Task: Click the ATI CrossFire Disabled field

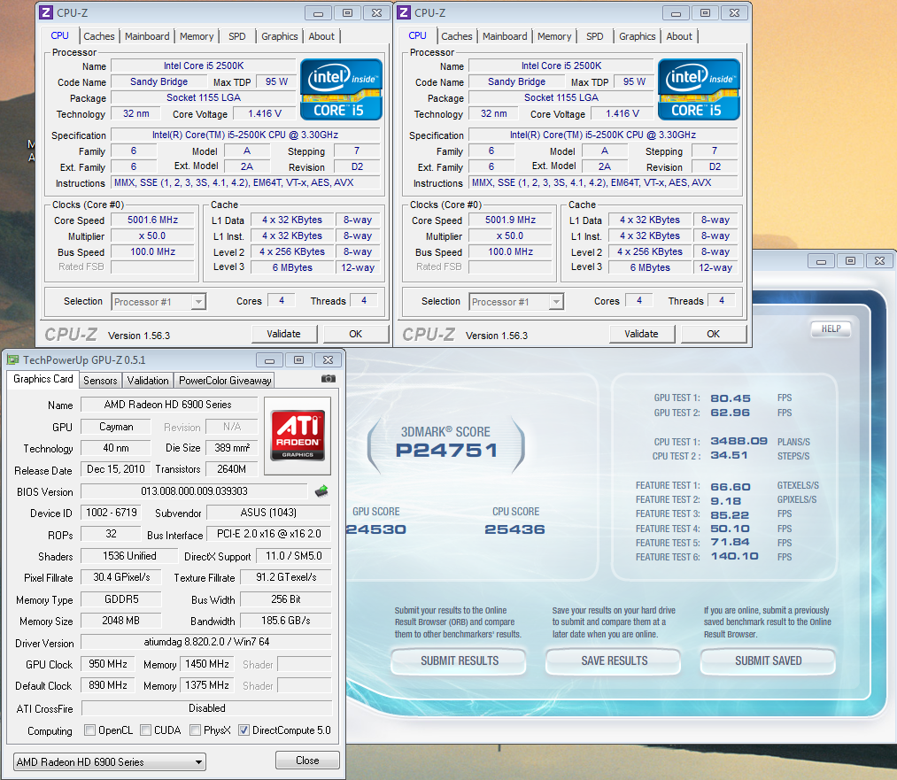Action: click(x=206, y=708)
